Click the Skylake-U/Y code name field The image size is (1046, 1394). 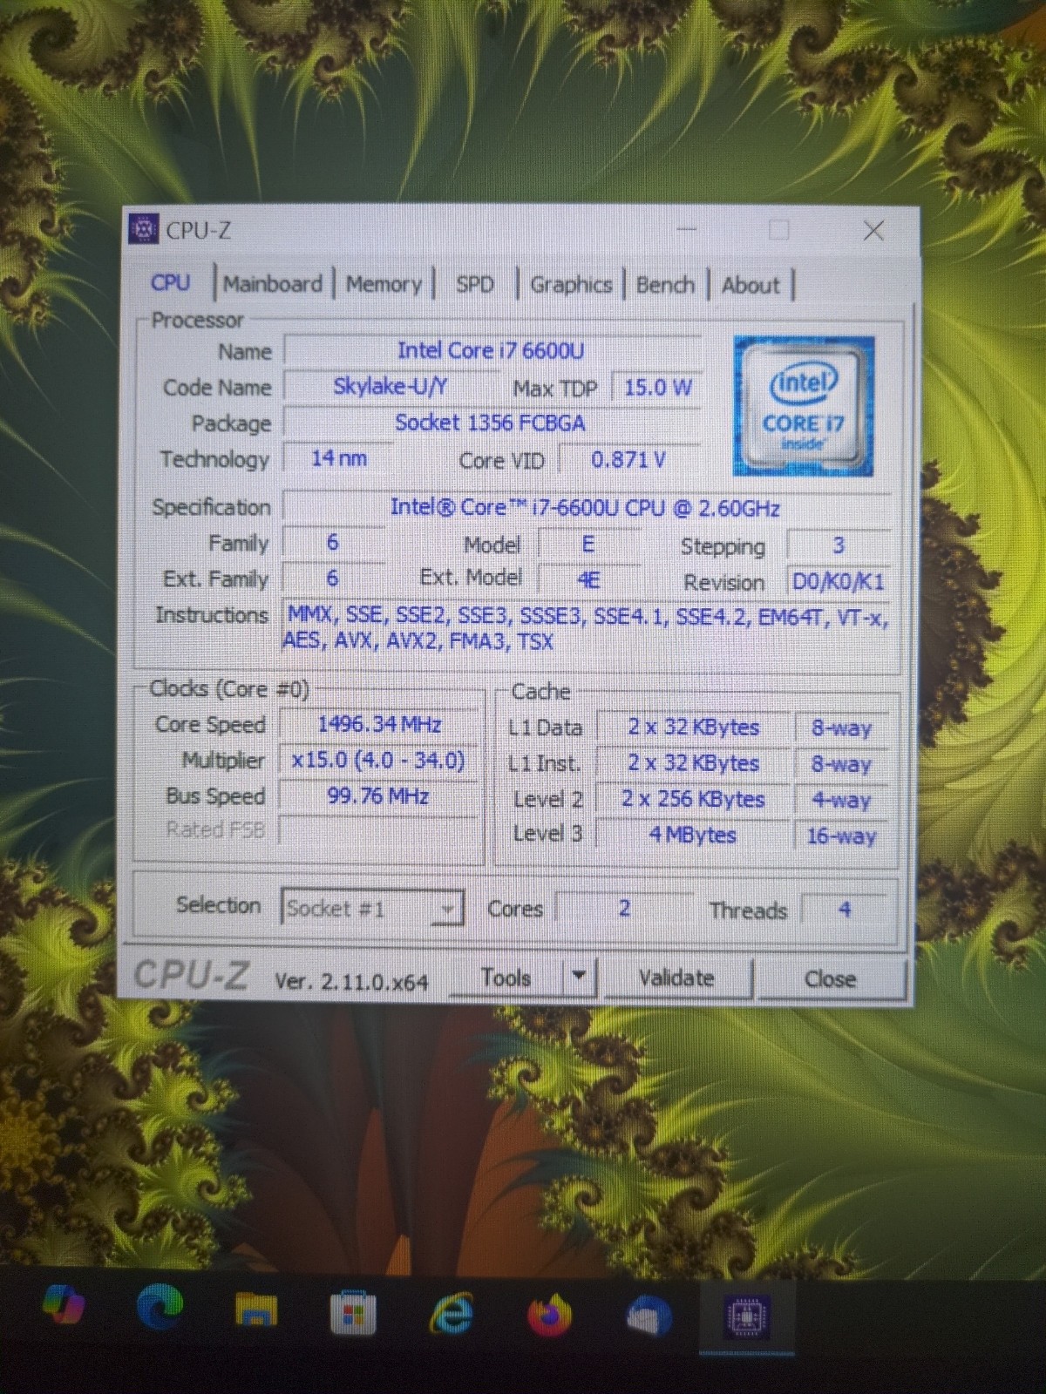tap(391, 386)
